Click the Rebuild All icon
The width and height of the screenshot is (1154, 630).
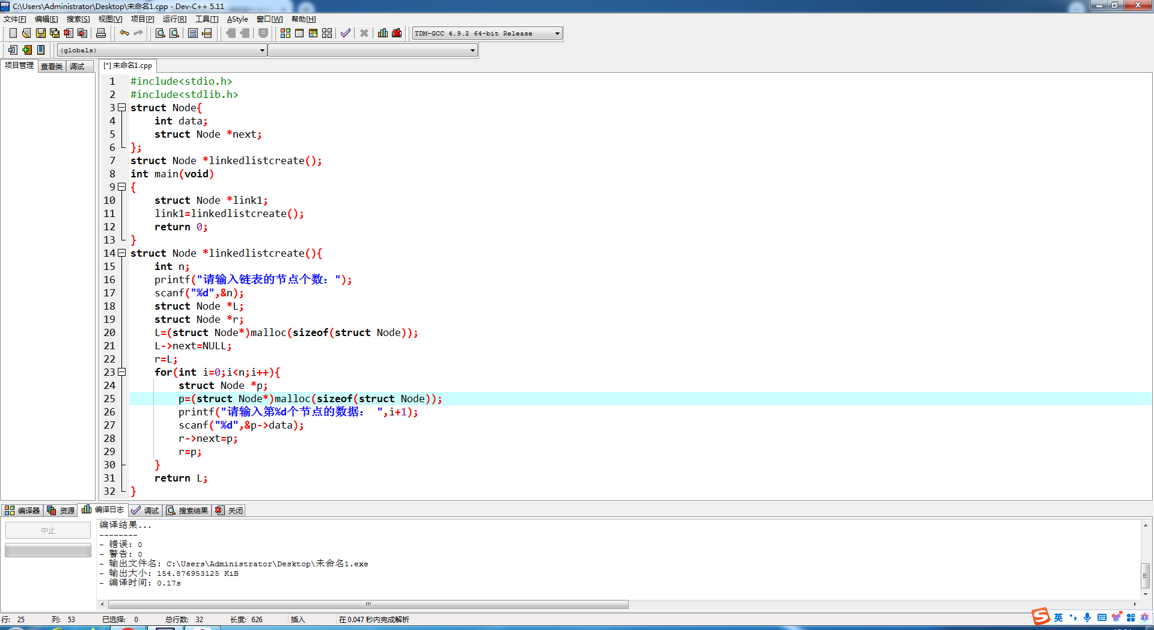pos(327,33)
